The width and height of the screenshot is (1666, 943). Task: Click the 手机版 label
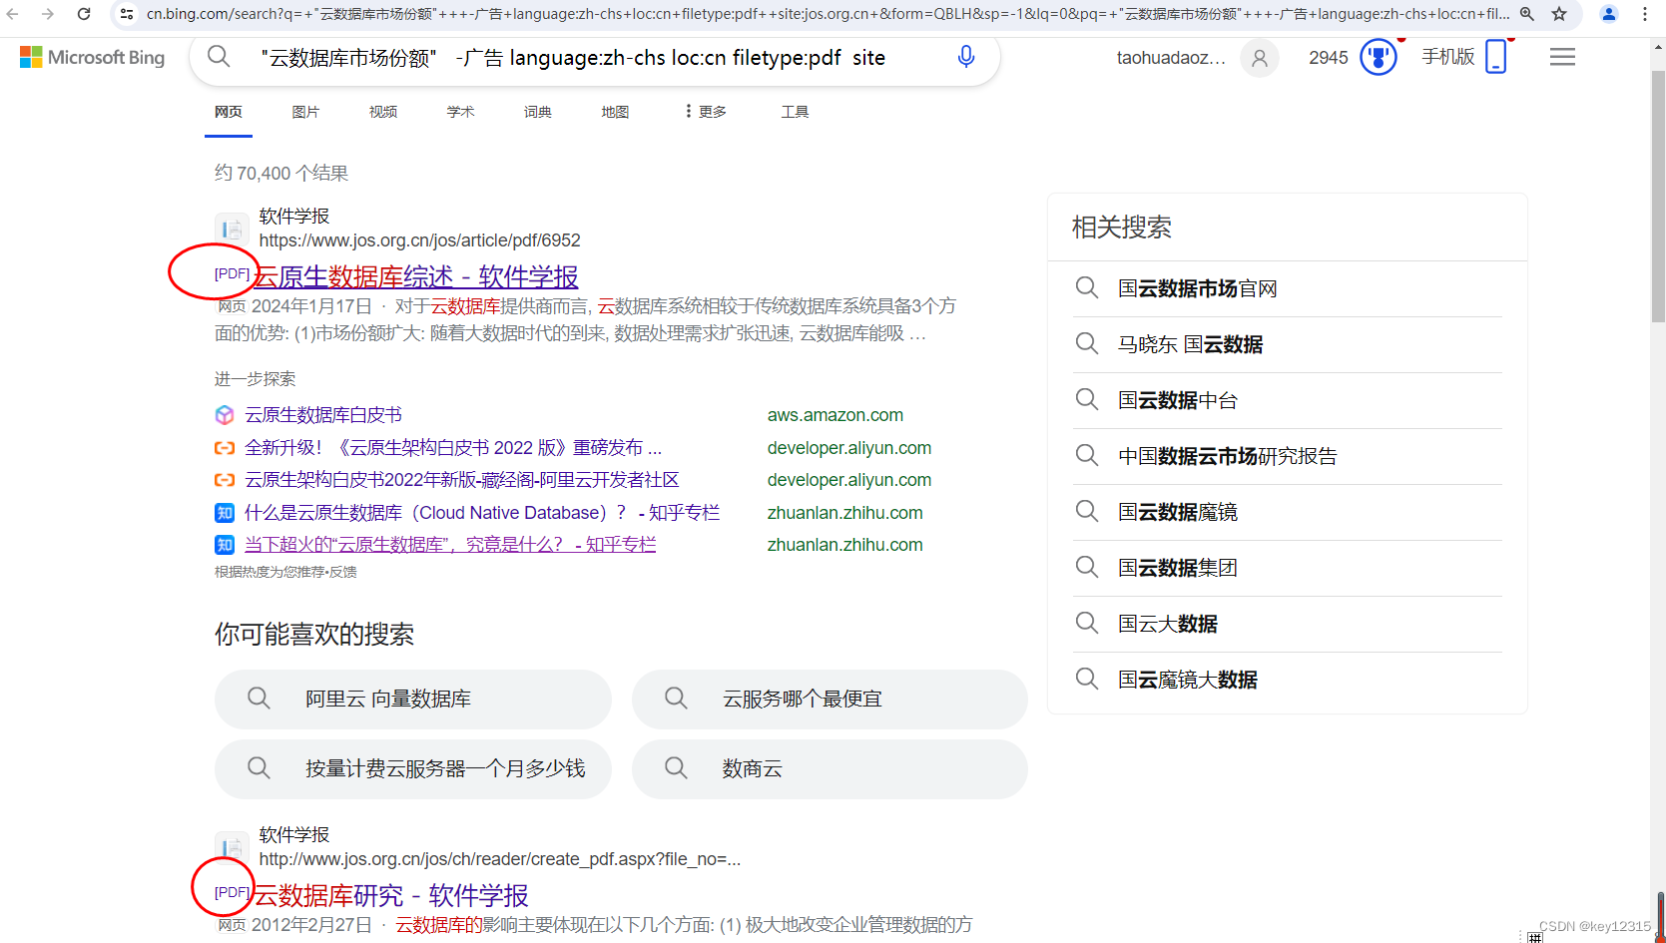click(x=1448, y=57)
